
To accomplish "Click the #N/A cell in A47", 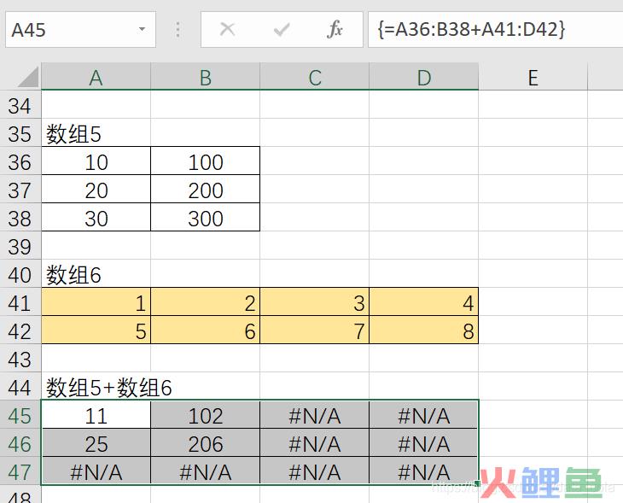I will (96, 472).
